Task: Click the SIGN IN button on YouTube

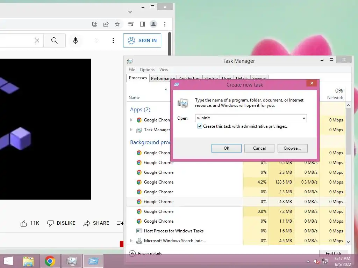Action: click(x=142, y=40)
